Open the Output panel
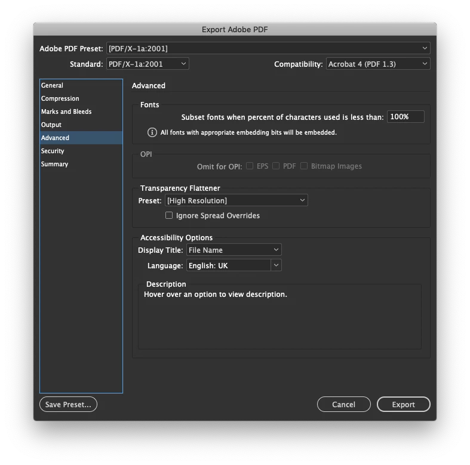 81,125
